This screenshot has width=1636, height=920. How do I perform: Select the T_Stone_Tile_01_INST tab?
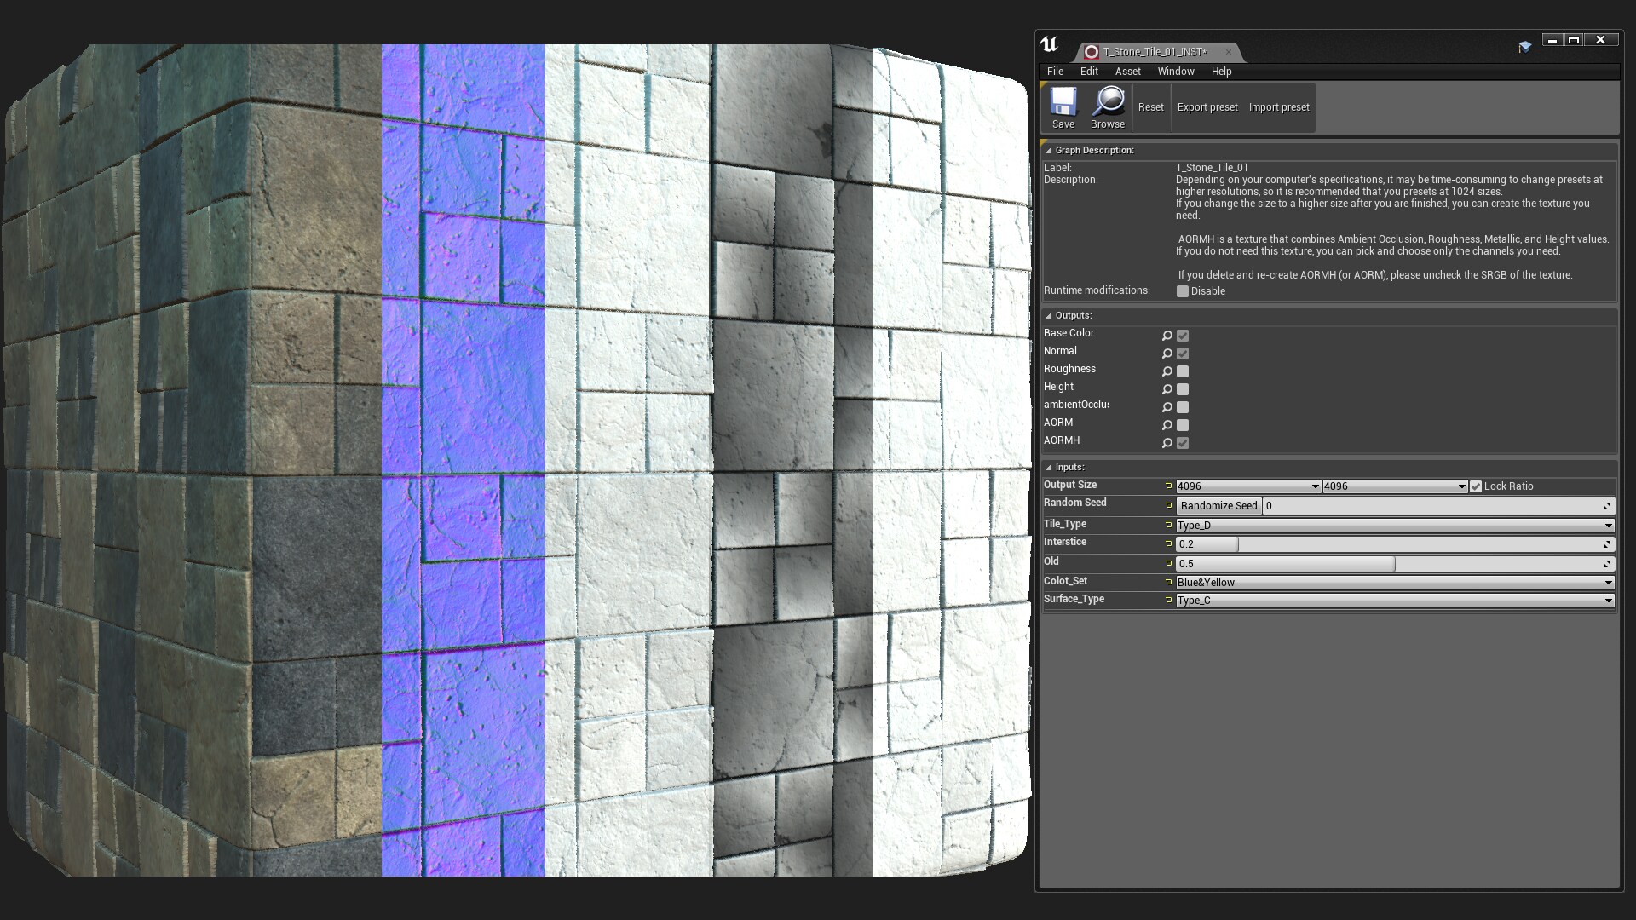[1155, 52]
